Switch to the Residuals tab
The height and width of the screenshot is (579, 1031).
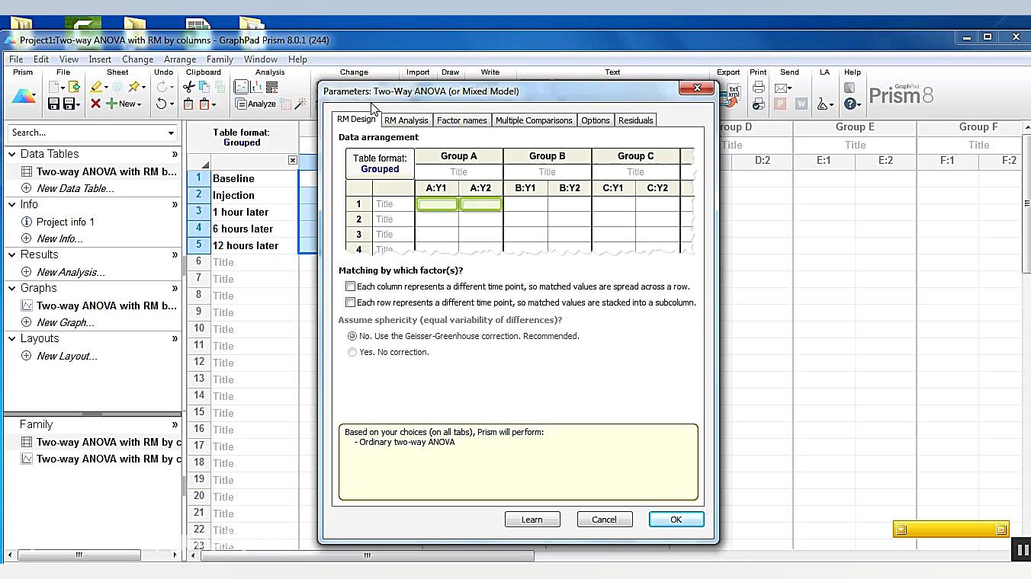tap(636, 120)
